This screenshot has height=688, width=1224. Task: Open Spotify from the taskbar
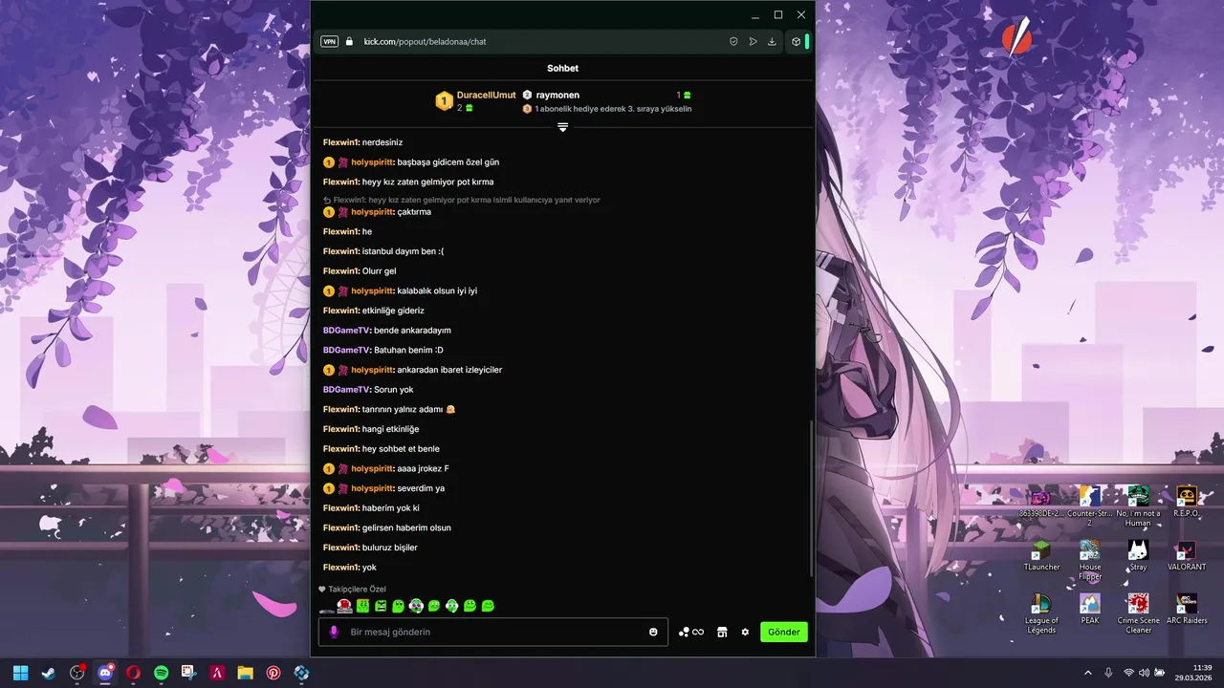[162, 673]
